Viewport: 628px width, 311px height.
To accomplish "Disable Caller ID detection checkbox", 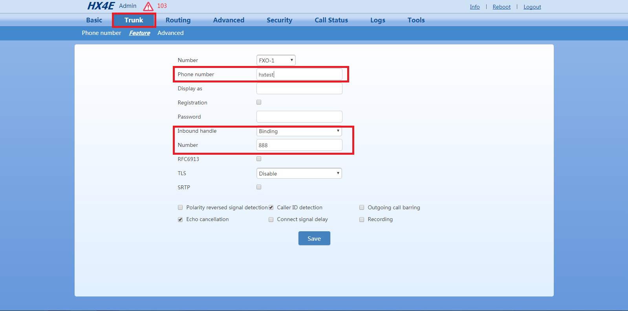I will [x=271, y=208].
